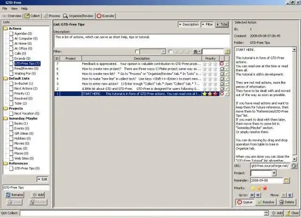Click the queue circle icon in row 6
The width and height of the screenshot is (301, 218).
click(222, 69)
